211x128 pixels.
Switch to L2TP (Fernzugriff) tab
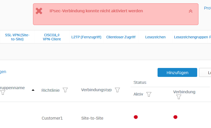coord(86,37)
